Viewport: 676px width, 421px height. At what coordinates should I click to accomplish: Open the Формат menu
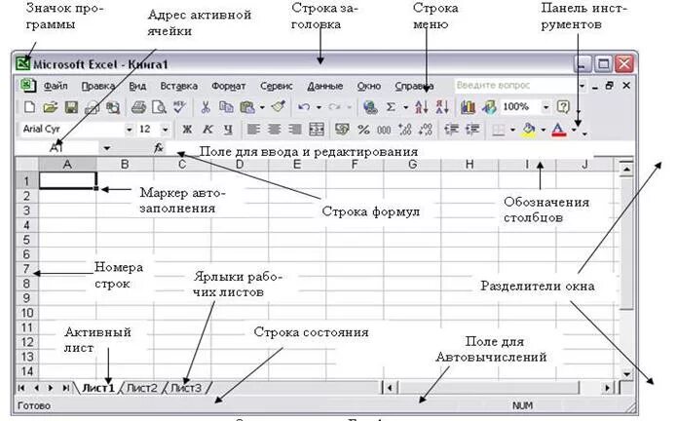click(229, 87)
